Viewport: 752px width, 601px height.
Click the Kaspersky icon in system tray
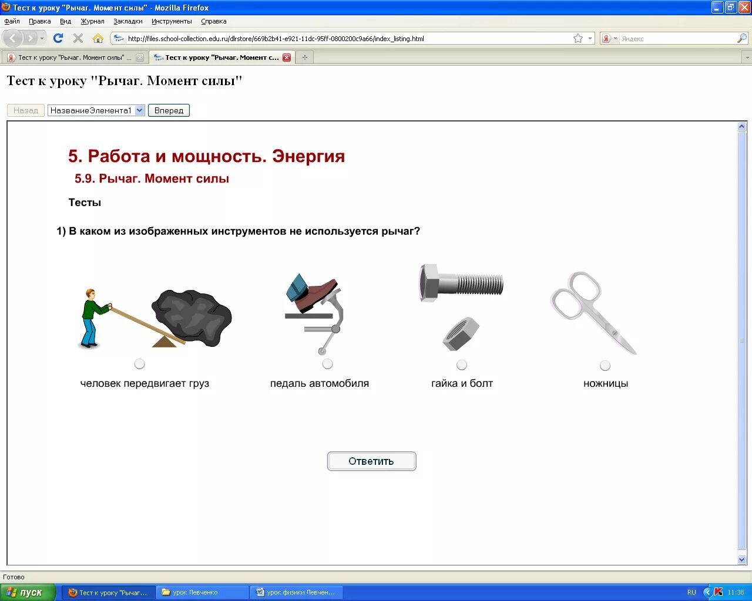[718, 592]
